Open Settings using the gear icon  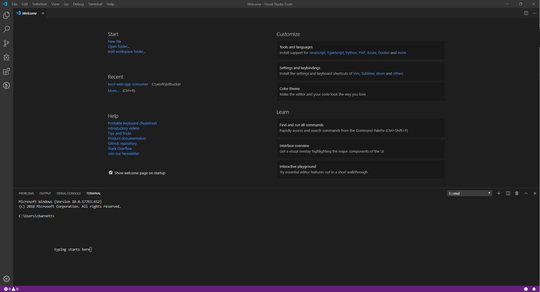coord(6,279)
